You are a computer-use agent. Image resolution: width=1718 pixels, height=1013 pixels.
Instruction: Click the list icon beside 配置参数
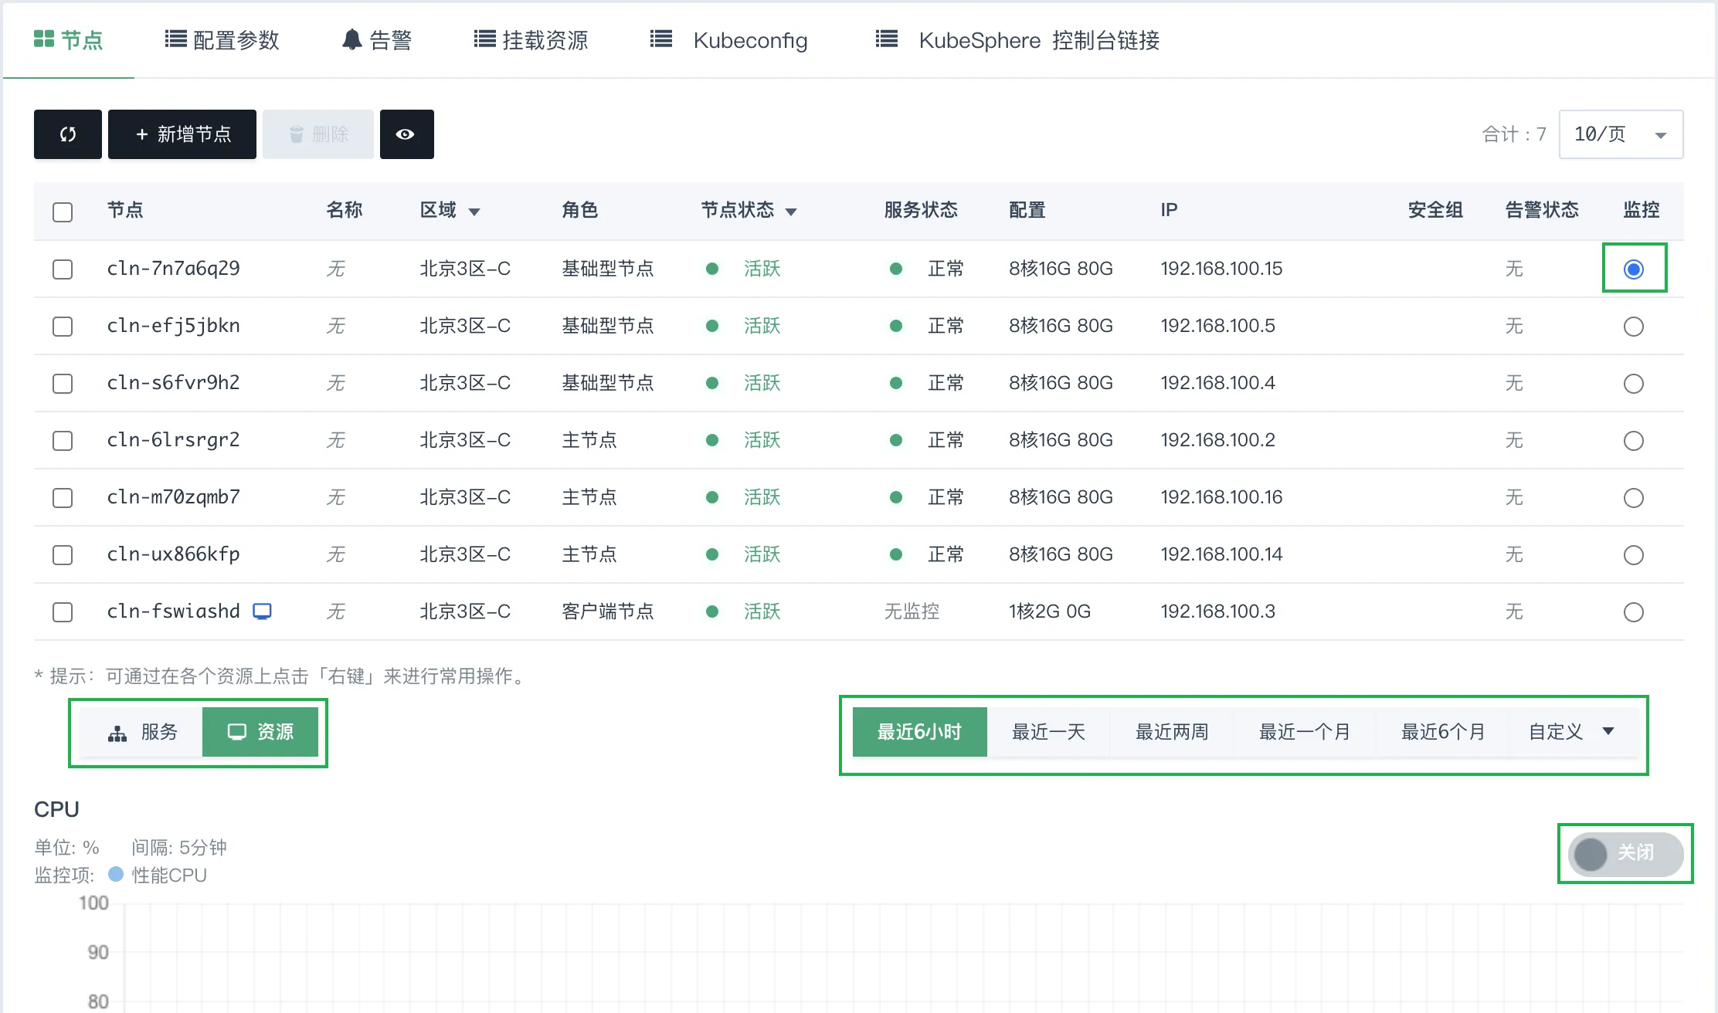pyautogui.click(x=176, y=39)
